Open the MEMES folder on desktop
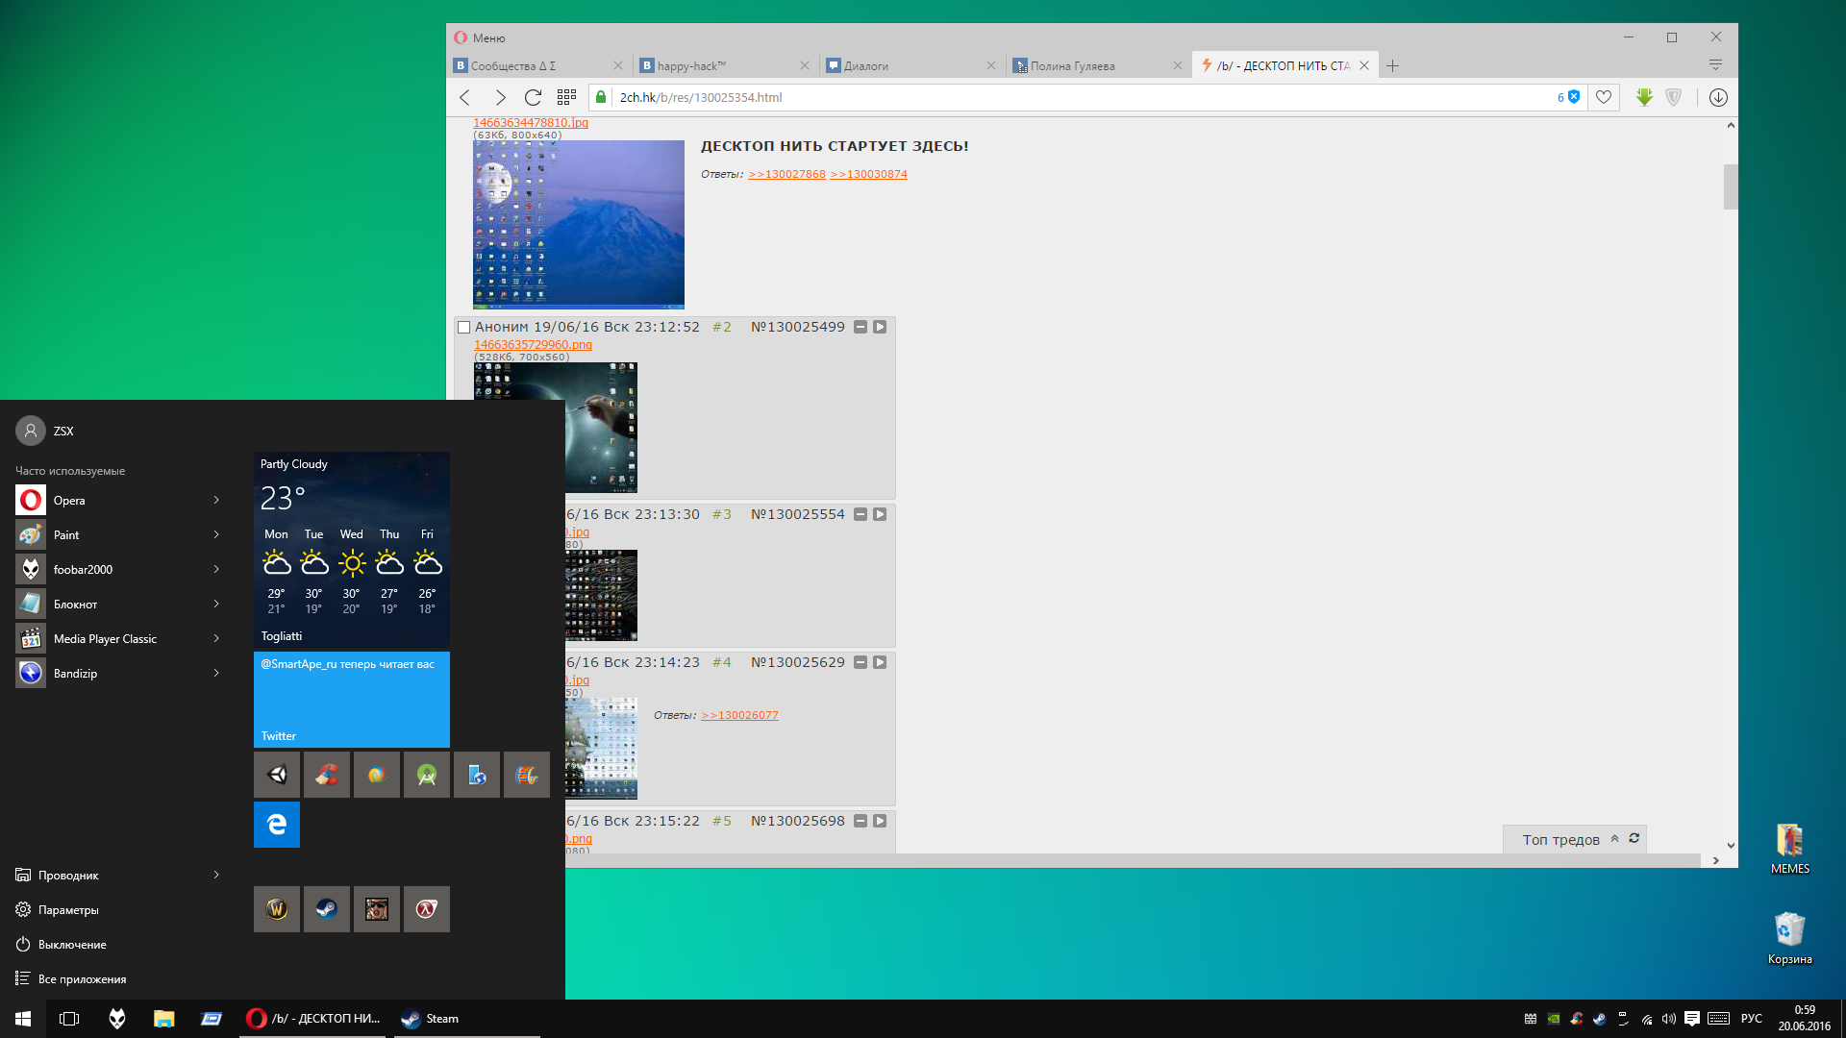Viewport: 1846px width, 1038px height. pos(1789,849)
